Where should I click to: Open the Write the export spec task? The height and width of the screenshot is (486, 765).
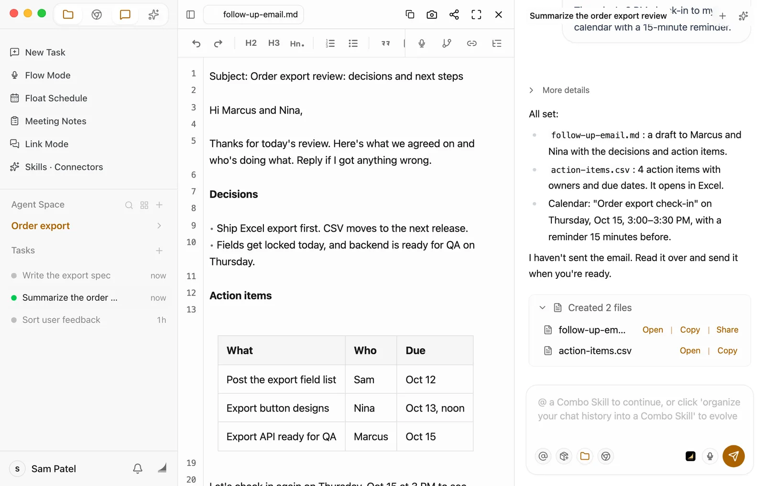88,275
